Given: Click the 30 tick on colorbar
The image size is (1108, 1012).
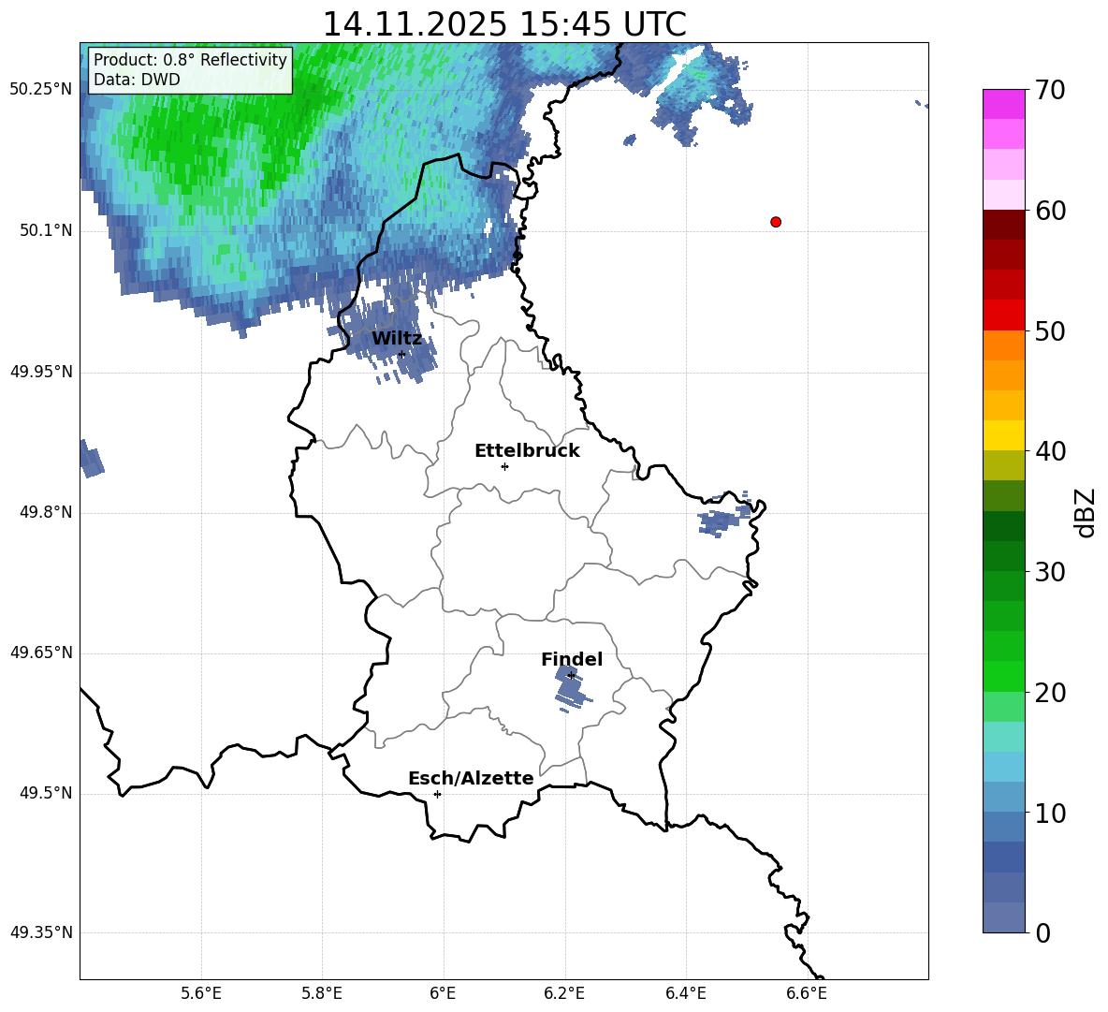Looking at the screenshot, I should point(1049,572).
